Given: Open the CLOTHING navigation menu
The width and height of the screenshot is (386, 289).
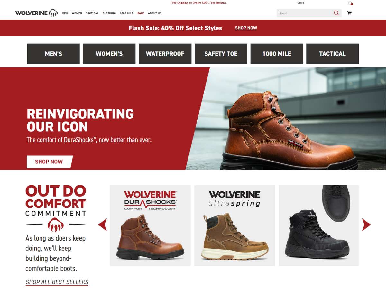Looking at the screenshot, I should point(109,13).
